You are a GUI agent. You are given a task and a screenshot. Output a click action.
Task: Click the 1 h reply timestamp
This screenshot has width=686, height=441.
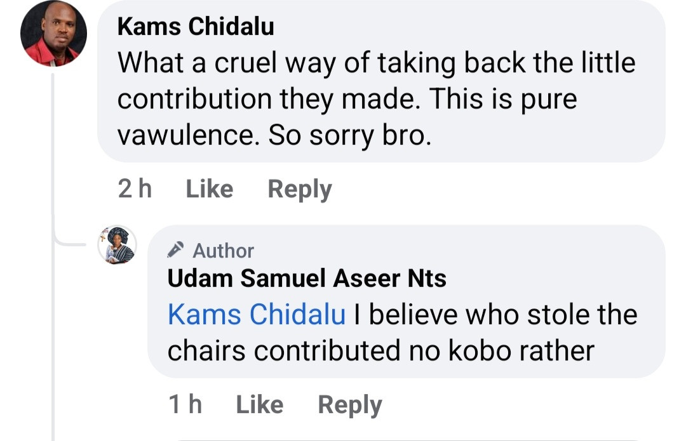(185, 405)
